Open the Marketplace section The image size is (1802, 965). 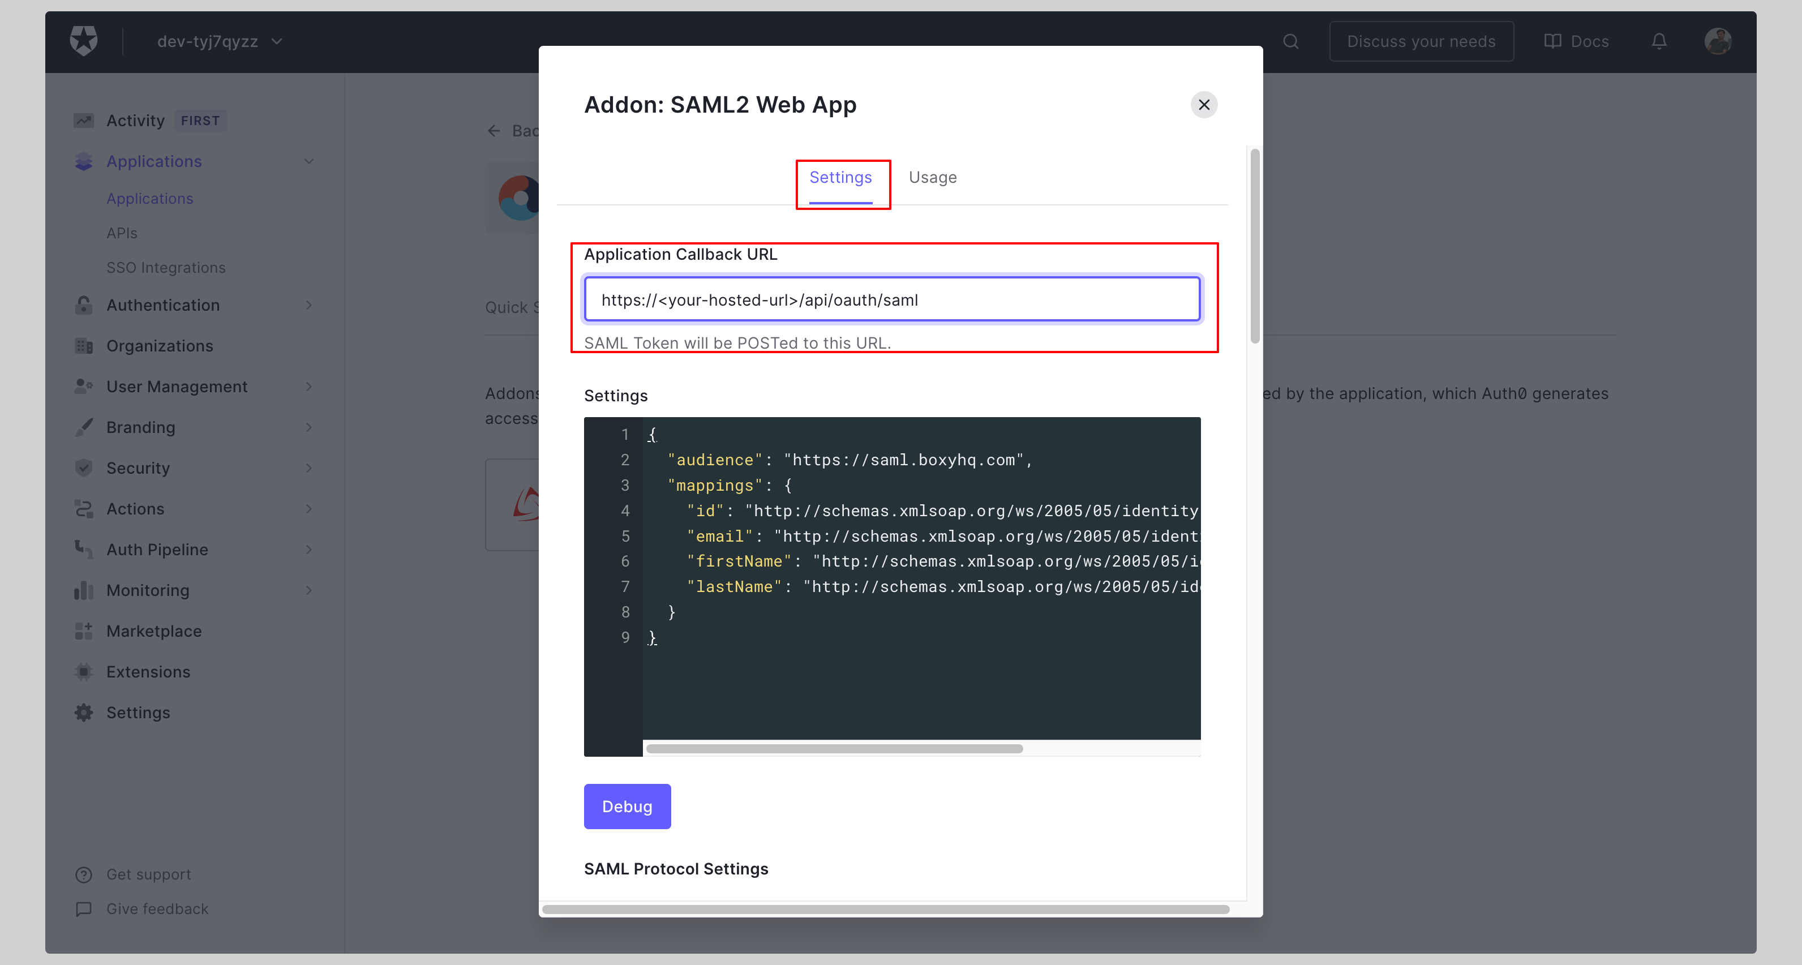click(x=153, y=631)
